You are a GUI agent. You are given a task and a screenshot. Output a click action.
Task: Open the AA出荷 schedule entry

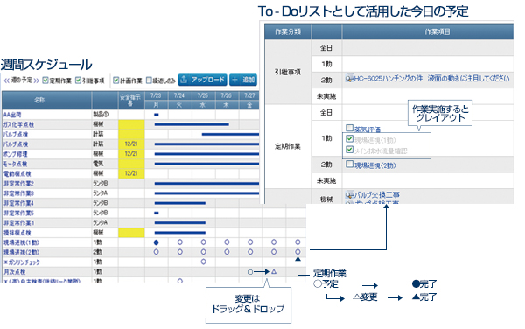coord(12,115)
